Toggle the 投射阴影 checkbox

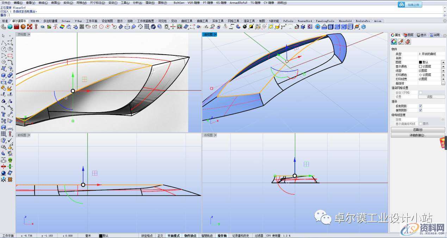pyautogui.click(x=420, y=106)
